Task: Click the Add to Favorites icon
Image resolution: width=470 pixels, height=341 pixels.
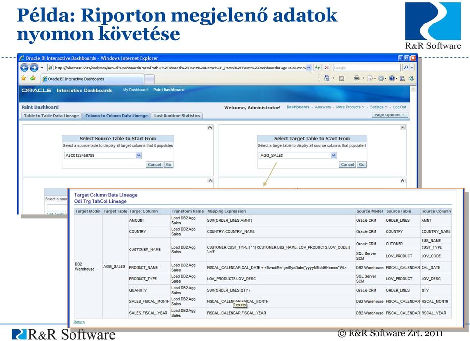Action: coord(32,78)
